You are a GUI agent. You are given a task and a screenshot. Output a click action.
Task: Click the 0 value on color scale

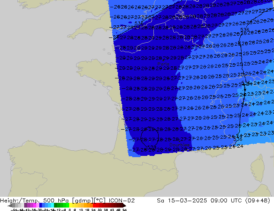tap(70, 210)
